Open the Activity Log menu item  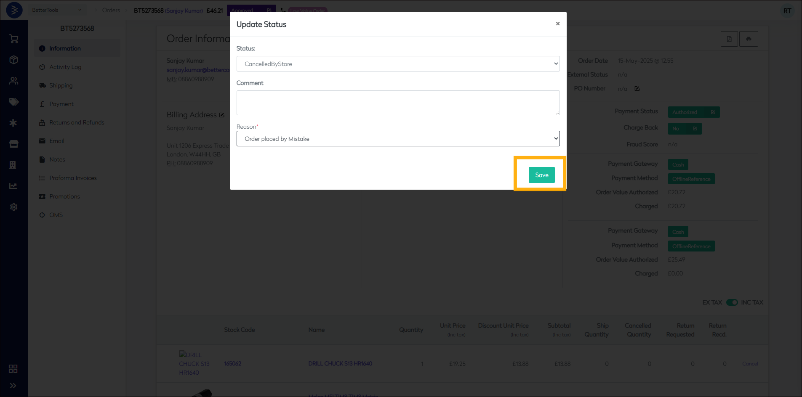pos(65,67)
